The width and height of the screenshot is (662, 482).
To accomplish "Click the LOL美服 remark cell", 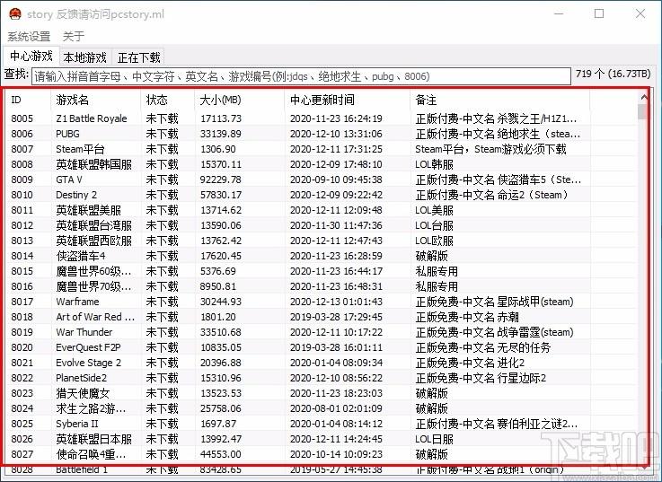I will pos(434,210).
